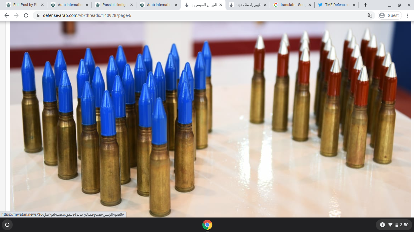Screen dimensions: 414x232
Task: Open the translate page icon in the address bar
Action: pos(370,15)
